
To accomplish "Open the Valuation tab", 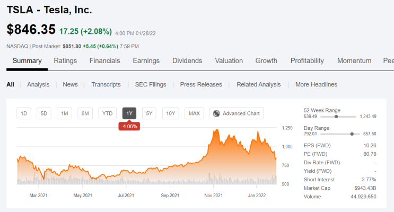I will 229,61.
